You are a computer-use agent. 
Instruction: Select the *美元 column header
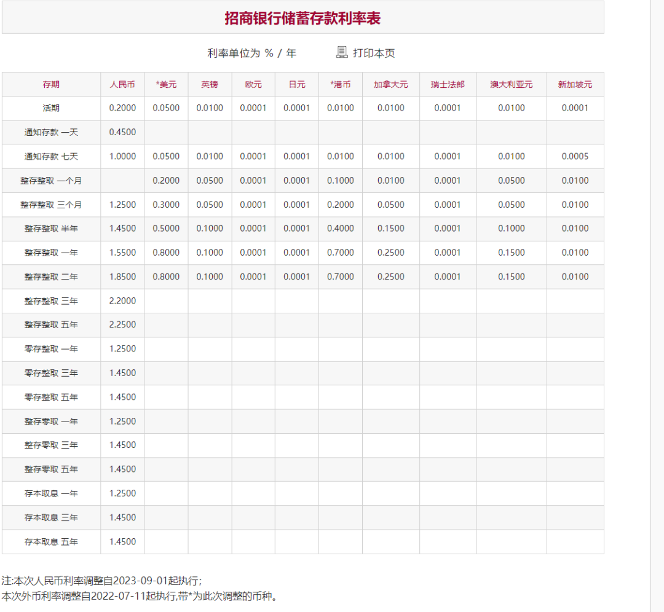(x=166, y=84)
